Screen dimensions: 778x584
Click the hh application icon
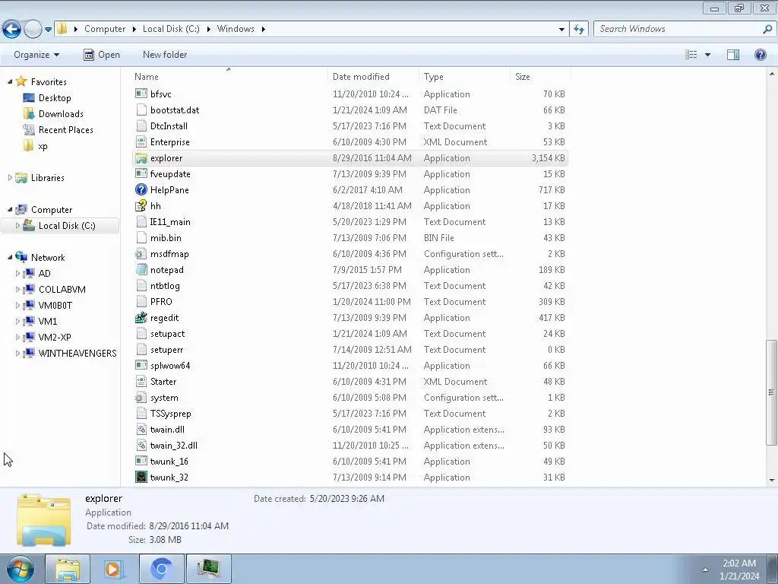(141, 205)
